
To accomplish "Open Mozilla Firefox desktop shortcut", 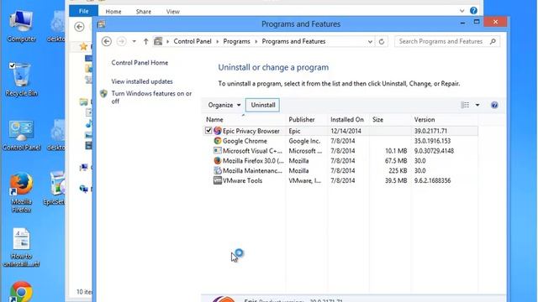I will point(21,192).
